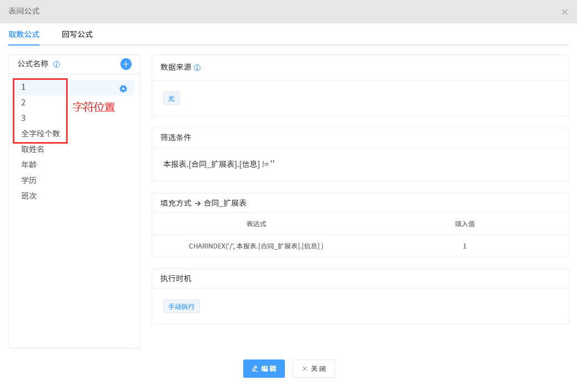The width and height of the screenshot is (577, 385).
Task: Click the 无 data source tag
Action: 172,99
